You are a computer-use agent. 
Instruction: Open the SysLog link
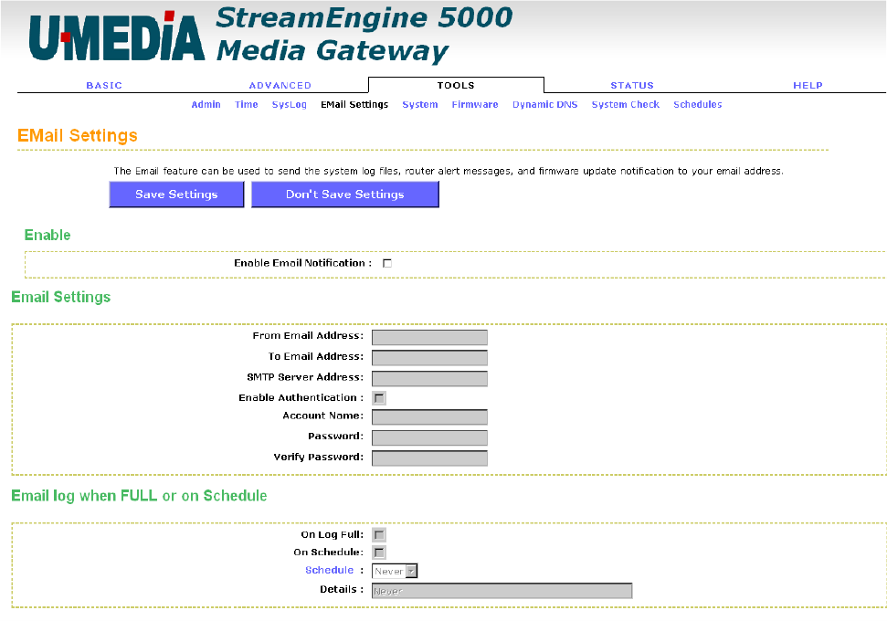tap(289, 105)
